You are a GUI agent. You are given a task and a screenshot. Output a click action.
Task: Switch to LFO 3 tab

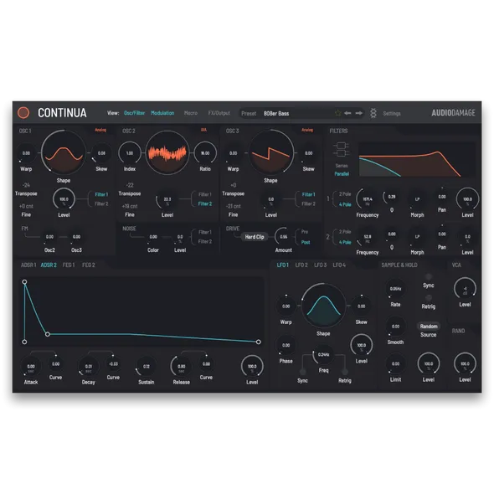pyautogui.click(x=320, y=265)
